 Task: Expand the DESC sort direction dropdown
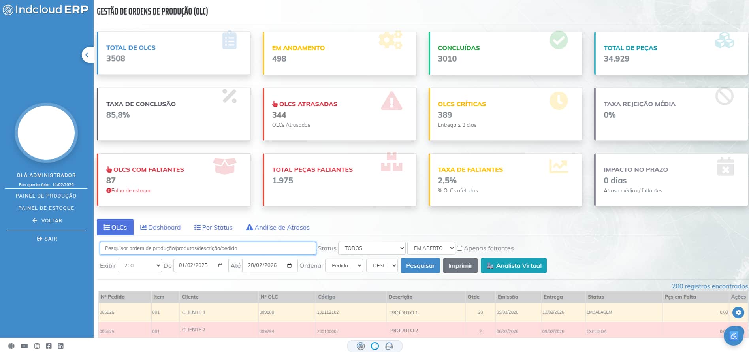[382, 265]
